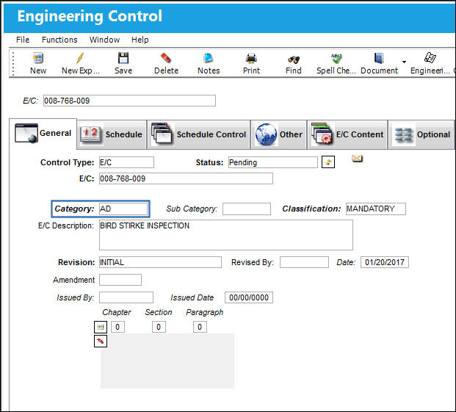Click the Section number field
Image resolution: width=456 pixels, height=412 pixels.
159,327
